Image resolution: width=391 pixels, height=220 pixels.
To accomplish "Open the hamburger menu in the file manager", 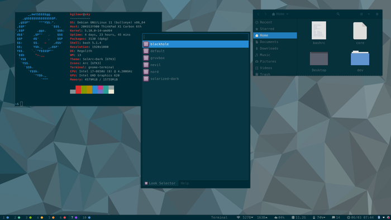I will pyautogui.click(x=377, y=14).
